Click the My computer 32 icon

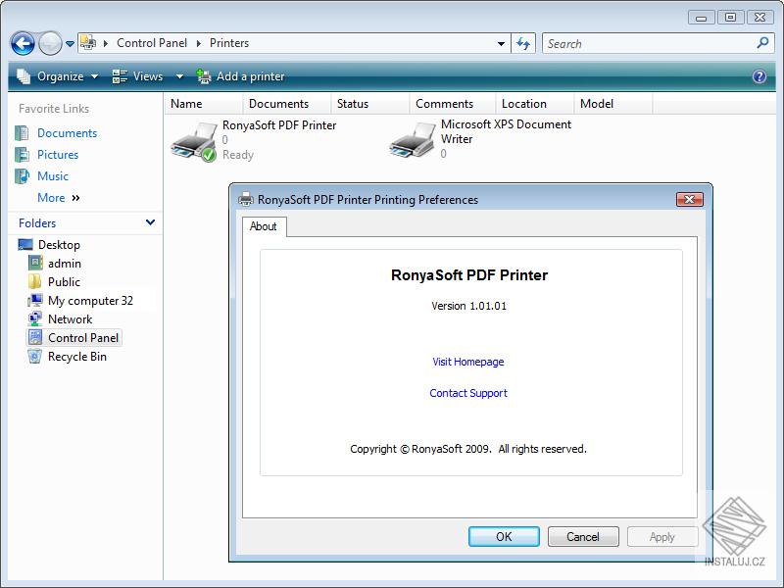(35, 300)
